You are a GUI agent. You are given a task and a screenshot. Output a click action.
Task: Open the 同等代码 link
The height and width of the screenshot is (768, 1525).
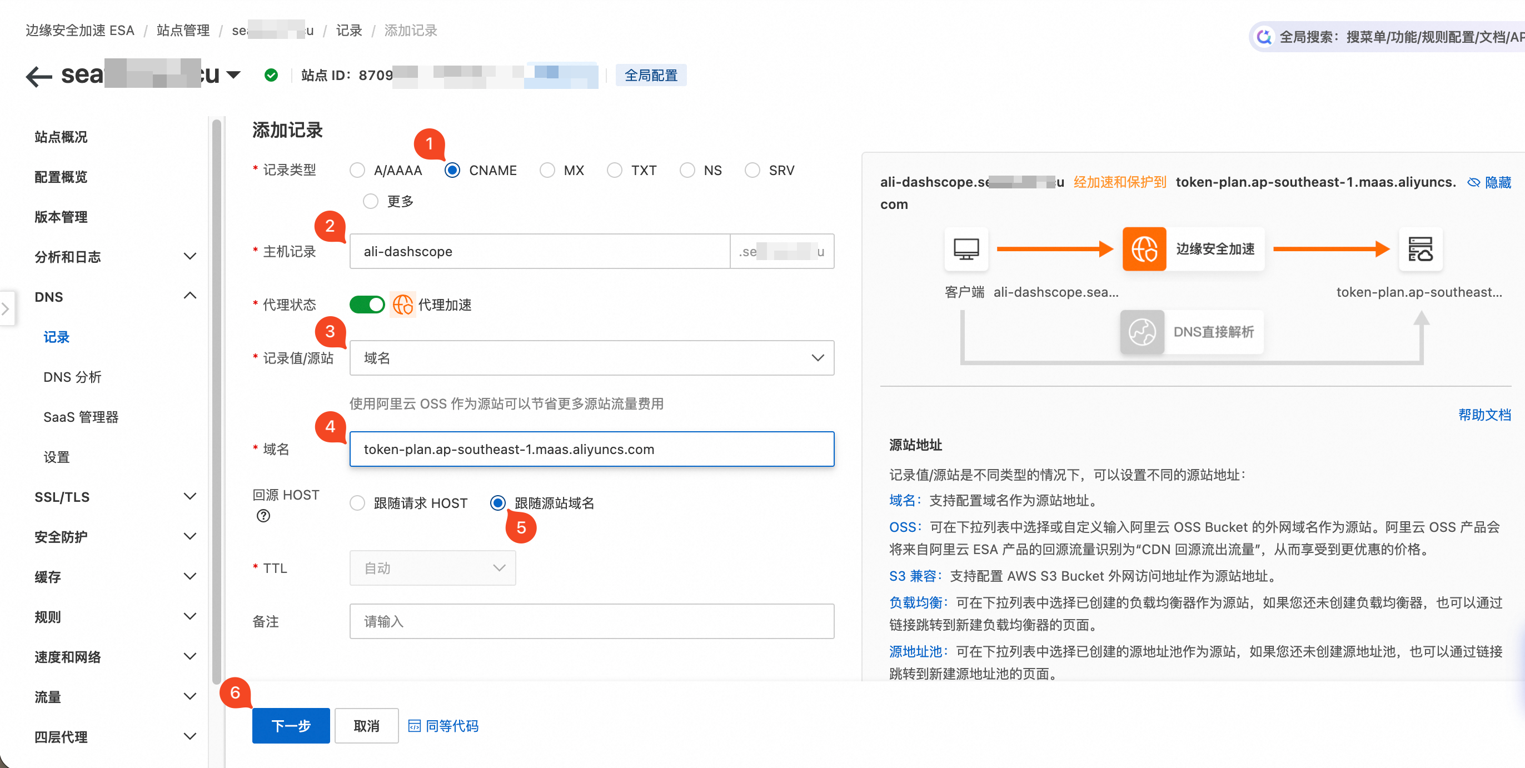(x=452, y=726)
